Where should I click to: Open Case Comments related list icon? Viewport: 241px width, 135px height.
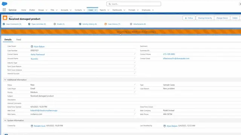4,24
